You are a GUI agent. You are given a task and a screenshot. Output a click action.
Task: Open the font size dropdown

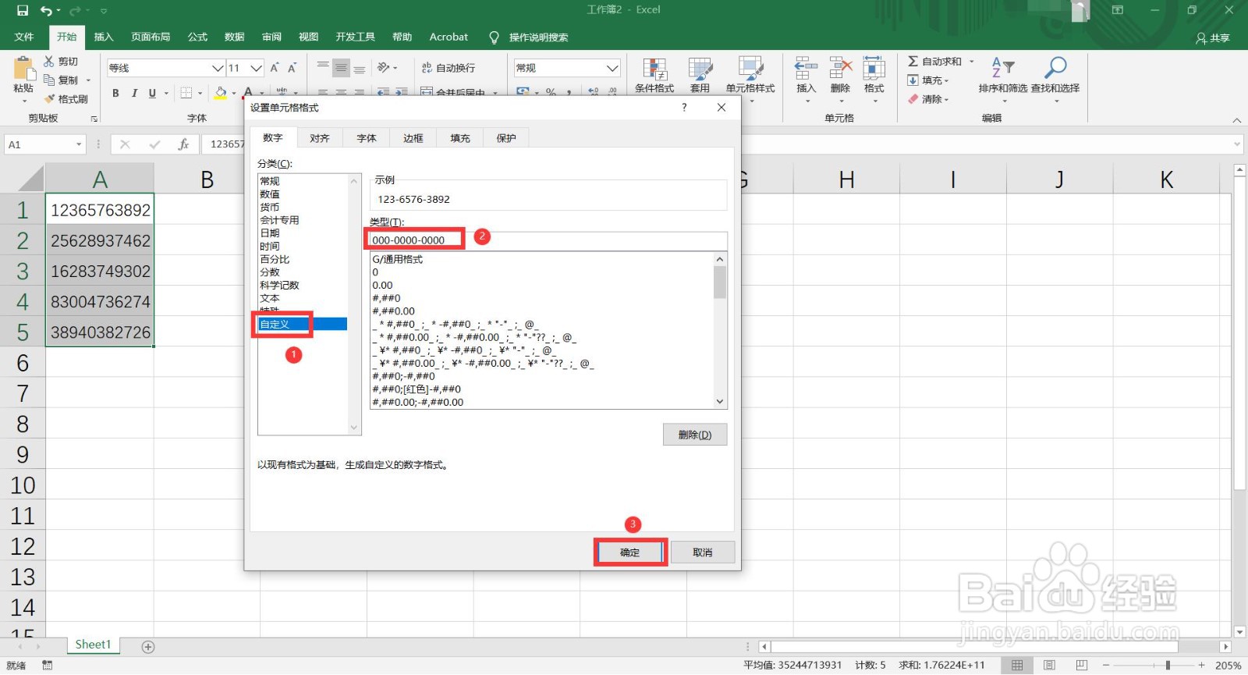pyautogui.click(x=257, y=68)
